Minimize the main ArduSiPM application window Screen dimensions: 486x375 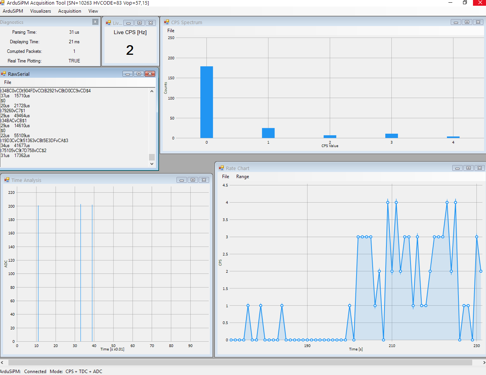(x=450, y=3)
